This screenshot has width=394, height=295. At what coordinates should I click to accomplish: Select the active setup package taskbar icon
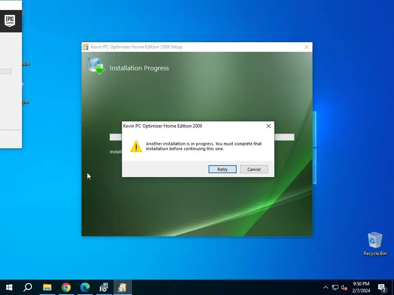tap(122, 287)
